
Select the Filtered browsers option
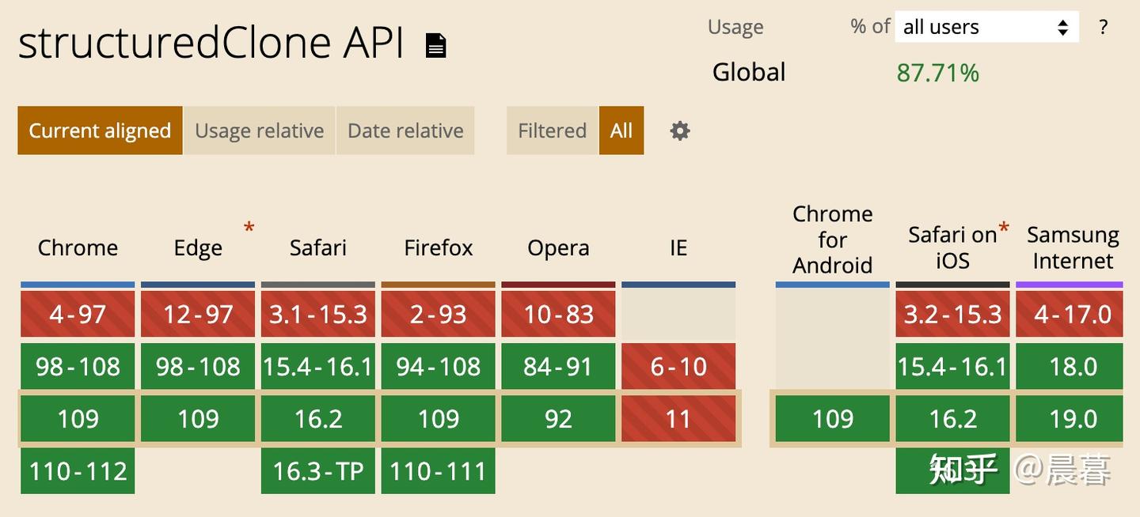(552, 130)
